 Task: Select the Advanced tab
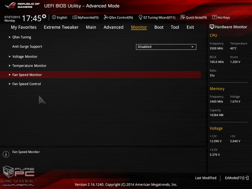(114, 27)
